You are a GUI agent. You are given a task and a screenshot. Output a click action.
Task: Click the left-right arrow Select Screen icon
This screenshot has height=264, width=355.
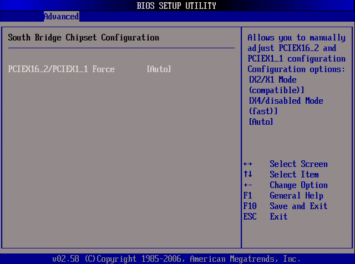247,164
